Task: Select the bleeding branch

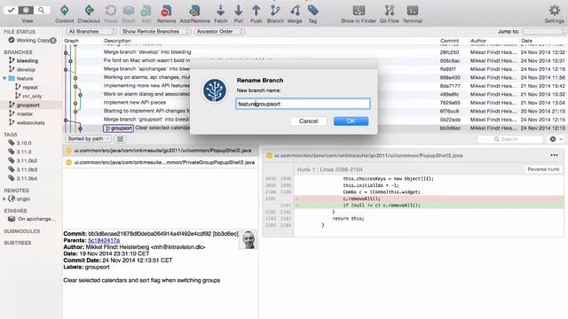Action: pos(28,61)
